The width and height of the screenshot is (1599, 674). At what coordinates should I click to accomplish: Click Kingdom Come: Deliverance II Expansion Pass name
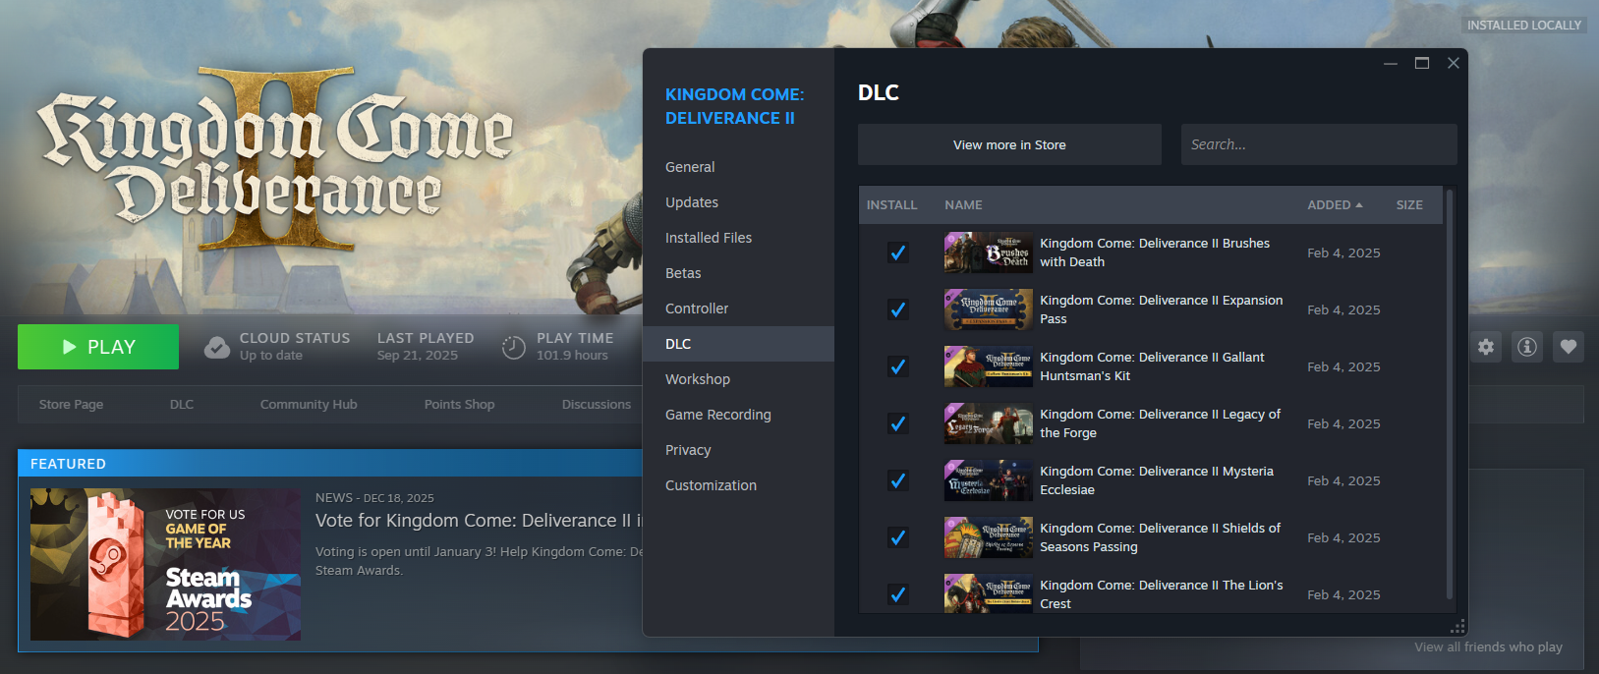[1162, 309]
